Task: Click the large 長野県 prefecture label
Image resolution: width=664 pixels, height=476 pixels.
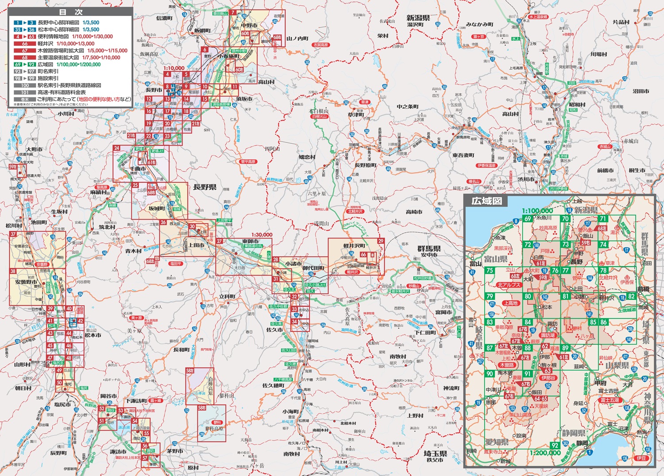Action: (x=205, y=187)
